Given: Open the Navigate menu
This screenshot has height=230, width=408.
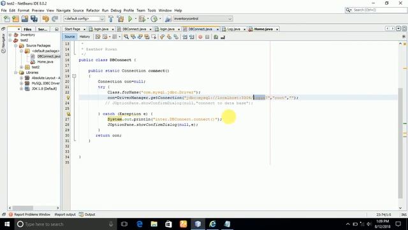Looking at the screenshot, I should 64,10.
